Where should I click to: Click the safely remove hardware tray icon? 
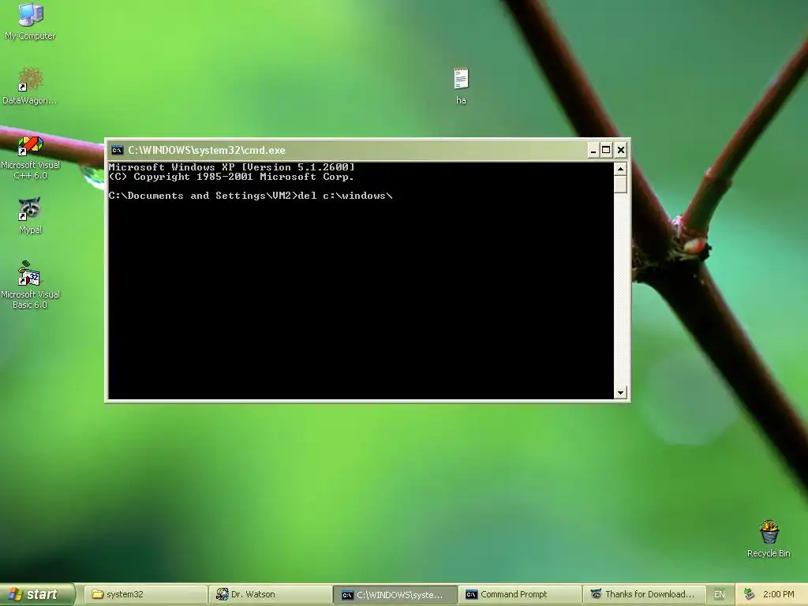(x=749, y=594)
